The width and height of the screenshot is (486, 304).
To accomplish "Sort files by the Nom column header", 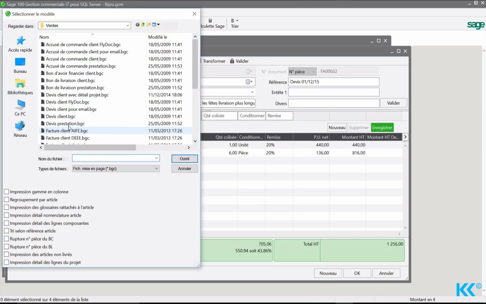I will (x=92, y=37).
